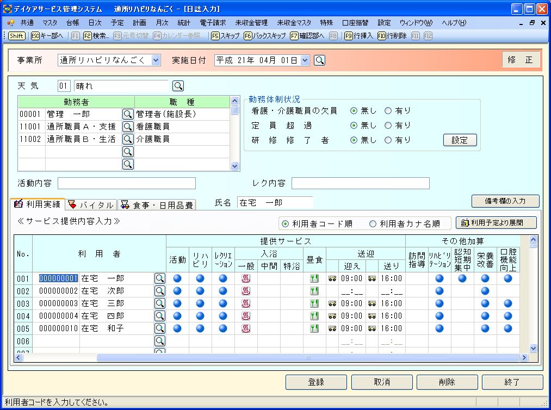The width and height of the screenshot is (551, 410).
Task: Click the pickup vehicle icon in row 001
Action: pyautogui.click(x=332, y=278)
